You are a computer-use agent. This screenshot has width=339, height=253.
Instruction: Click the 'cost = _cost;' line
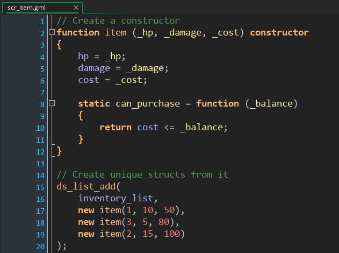coord(112,80)
